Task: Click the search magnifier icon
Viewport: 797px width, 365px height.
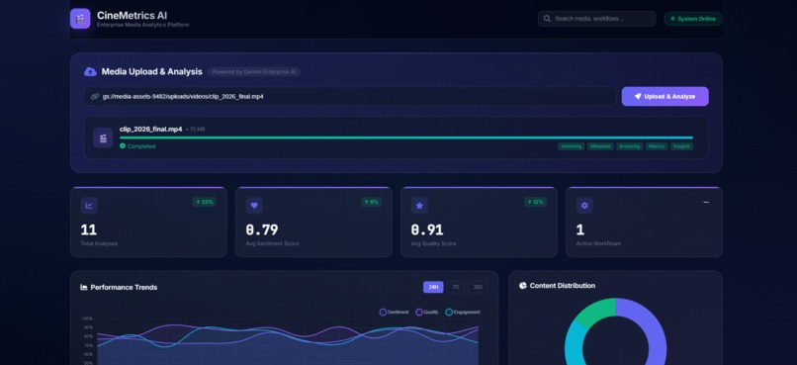Action: pyautogui.click(x=547, y=19)
